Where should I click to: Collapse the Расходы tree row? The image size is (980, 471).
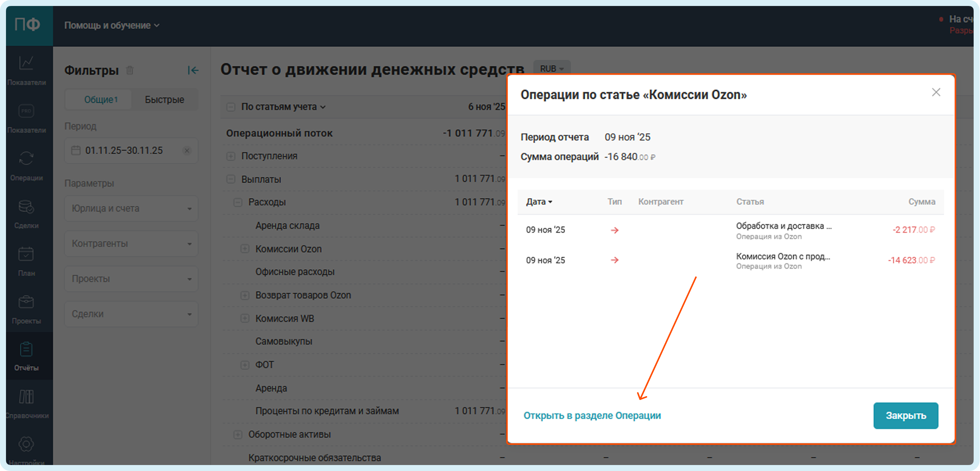click(238, 202)
